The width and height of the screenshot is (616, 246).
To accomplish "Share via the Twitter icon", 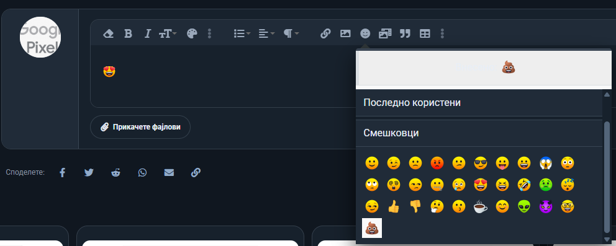I will click(89, 172).
